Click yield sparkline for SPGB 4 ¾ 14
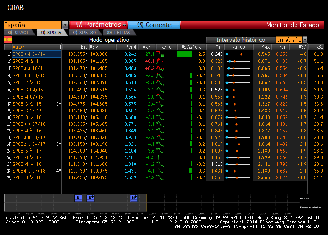Screen dimensions: 328x235 pyautogui.click(x=160, y=61)
